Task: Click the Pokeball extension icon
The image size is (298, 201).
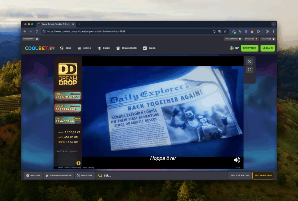Action: point(252,31)
